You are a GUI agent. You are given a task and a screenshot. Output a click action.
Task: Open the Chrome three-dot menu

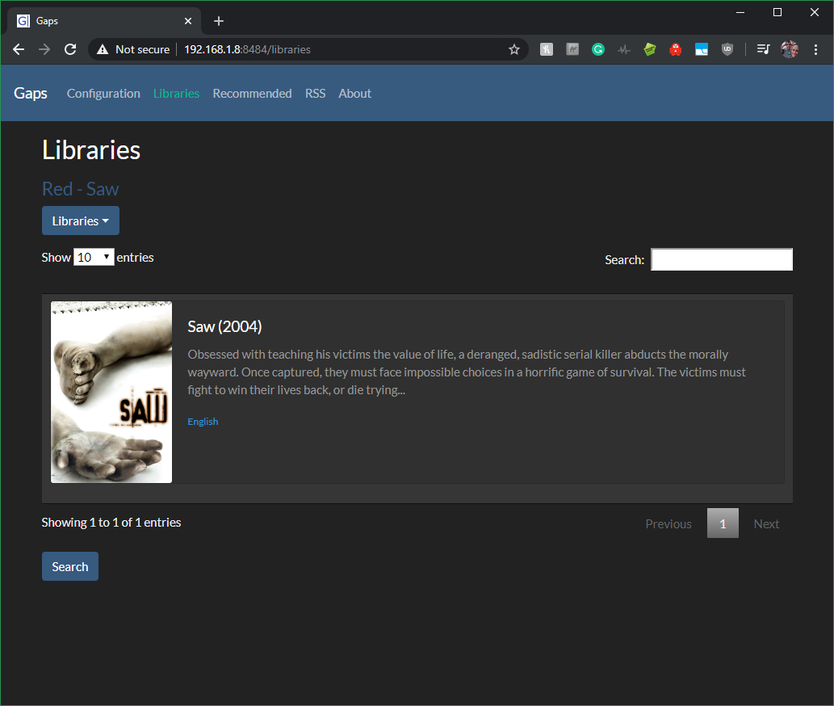click(x=815, y=49)
